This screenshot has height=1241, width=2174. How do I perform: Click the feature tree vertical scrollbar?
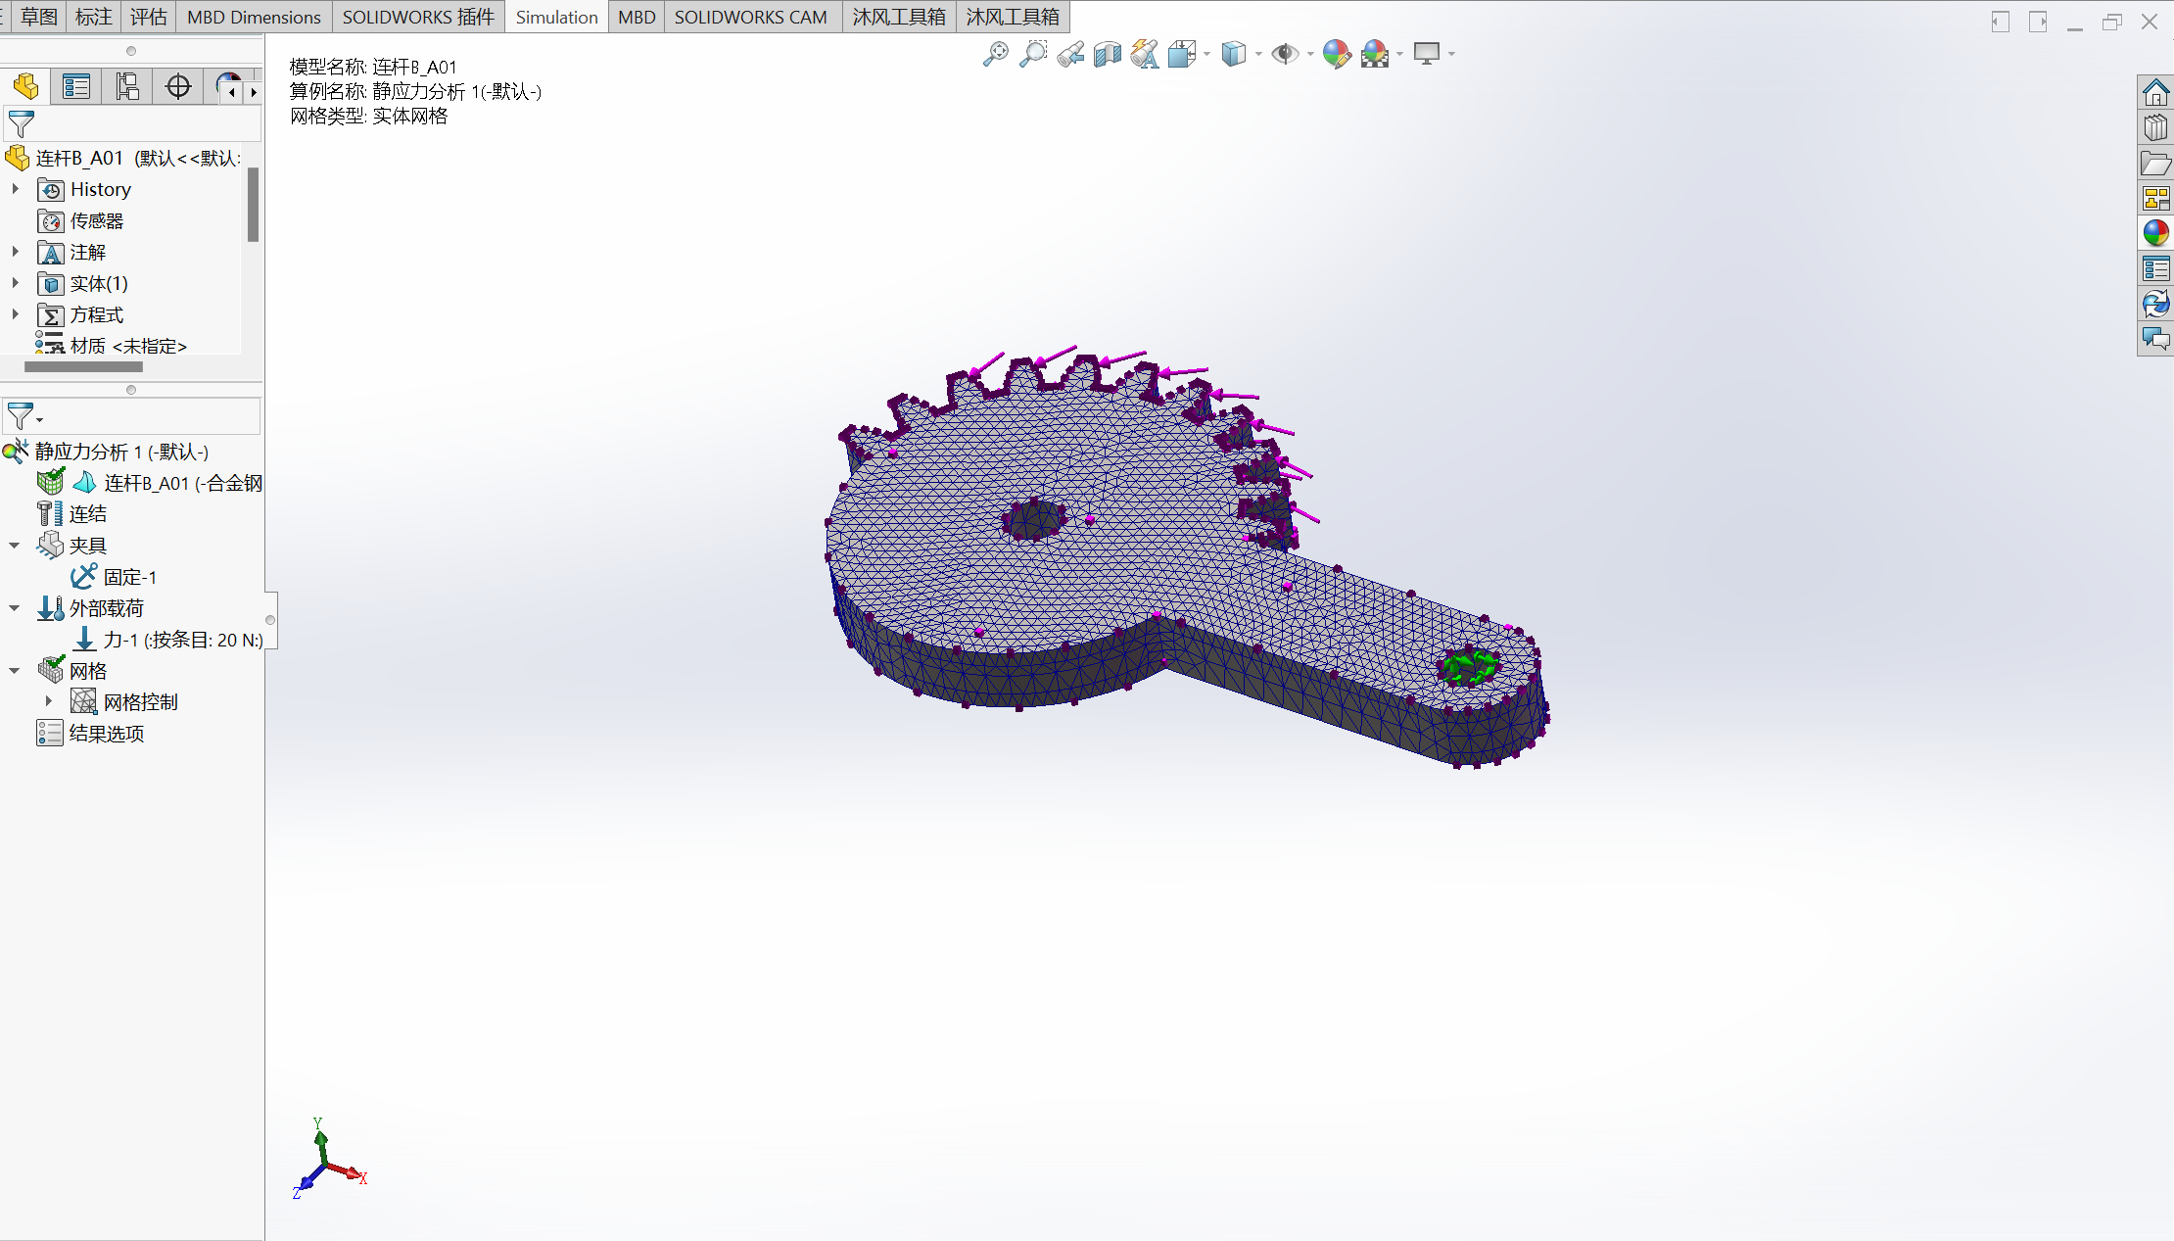pyautogui.click(x=253, y=205)
